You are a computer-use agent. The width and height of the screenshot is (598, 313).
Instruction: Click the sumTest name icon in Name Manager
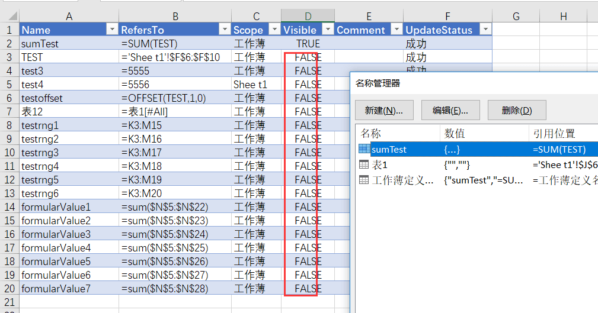(364, 149)
